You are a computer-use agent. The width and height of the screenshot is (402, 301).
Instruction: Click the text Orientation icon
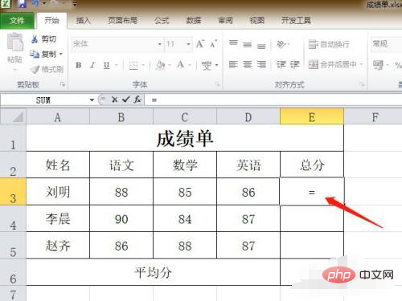pos(281,44)
